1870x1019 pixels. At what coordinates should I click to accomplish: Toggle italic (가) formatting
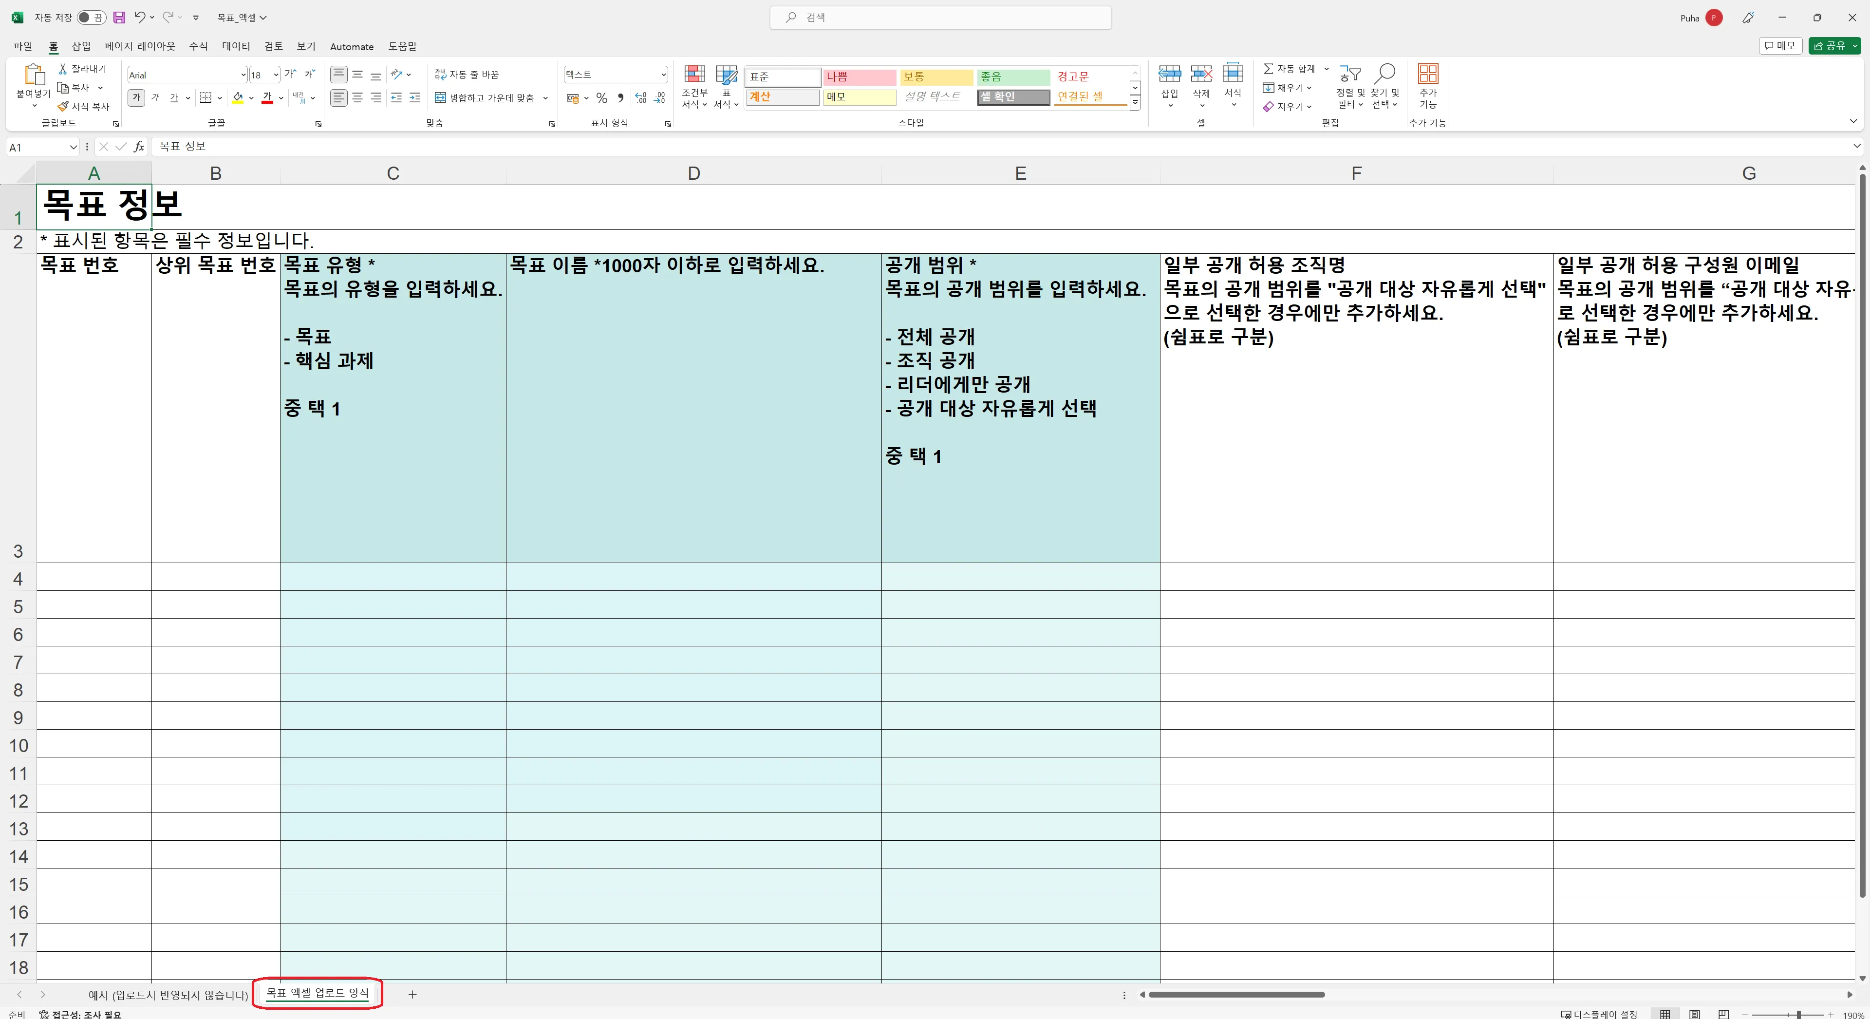point(155,97)
